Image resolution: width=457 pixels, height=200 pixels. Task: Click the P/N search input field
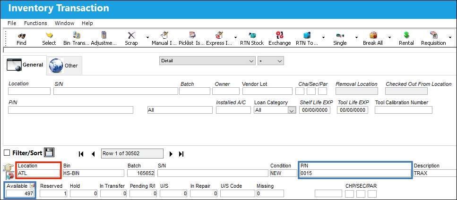tap(70, 110)
